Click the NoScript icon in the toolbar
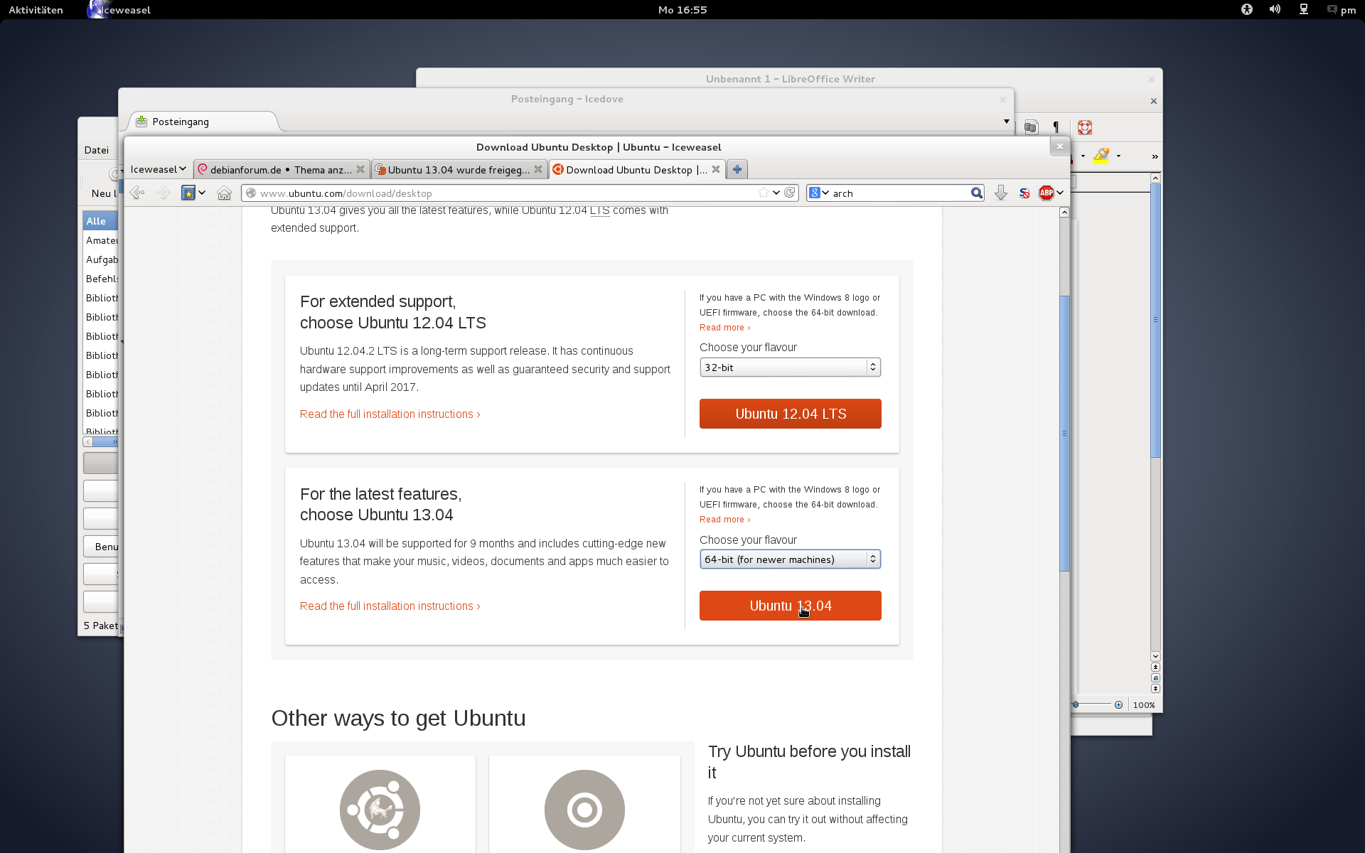The height and width of the screenshot is (853, 1365). click(x=1024, y=193)
